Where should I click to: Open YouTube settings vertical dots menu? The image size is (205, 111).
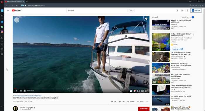tap(187, 11)
